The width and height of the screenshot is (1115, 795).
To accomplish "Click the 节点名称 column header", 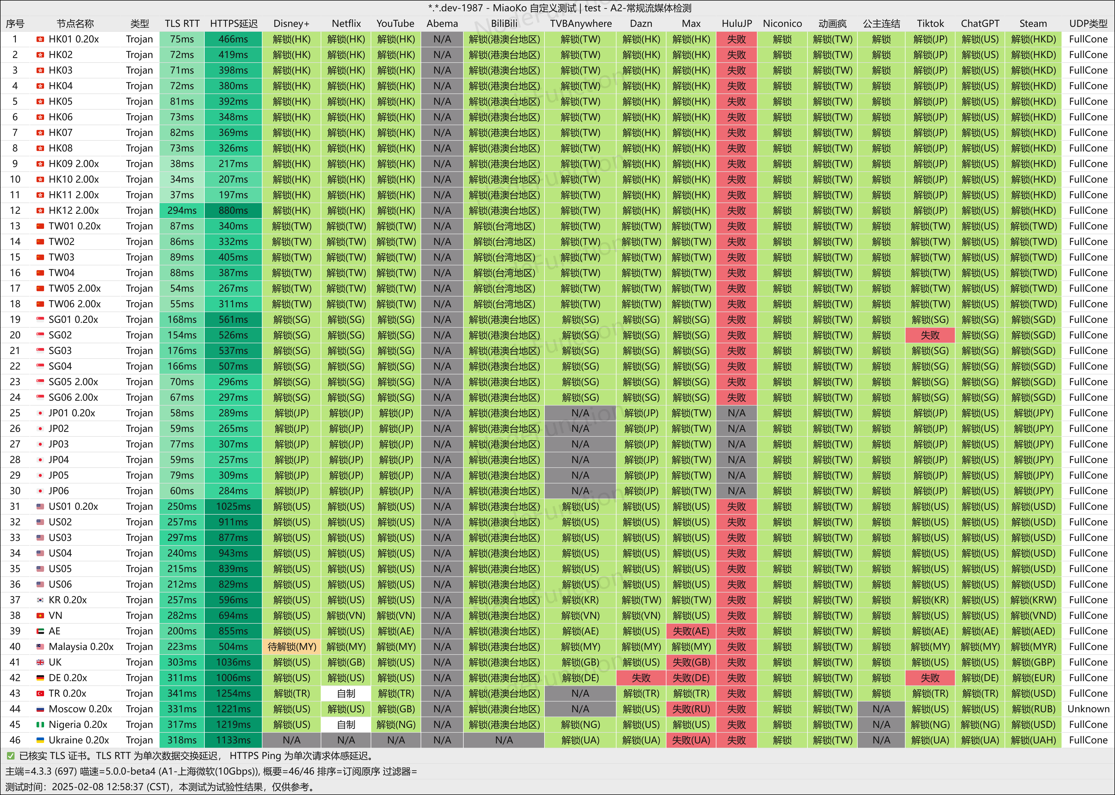I will pyautogui.click(x=75, y=23).
